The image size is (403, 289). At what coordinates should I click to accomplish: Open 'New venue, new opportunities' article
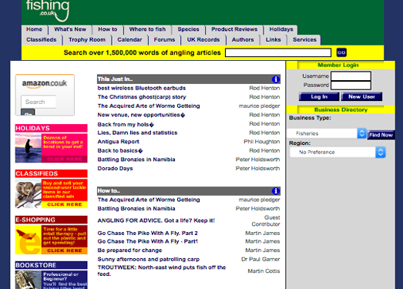[x=141, y=115]
